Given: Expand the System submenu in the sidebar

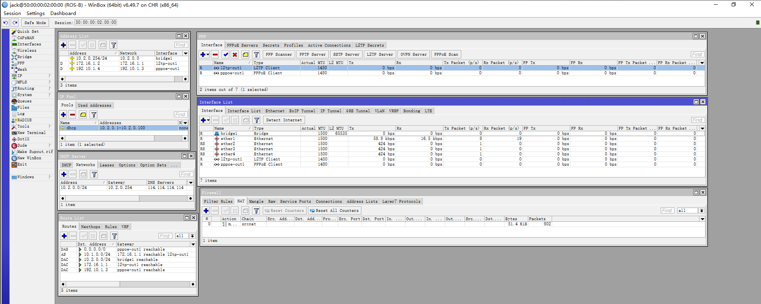Looking at the screenshot, I should (x=50, y=95).
